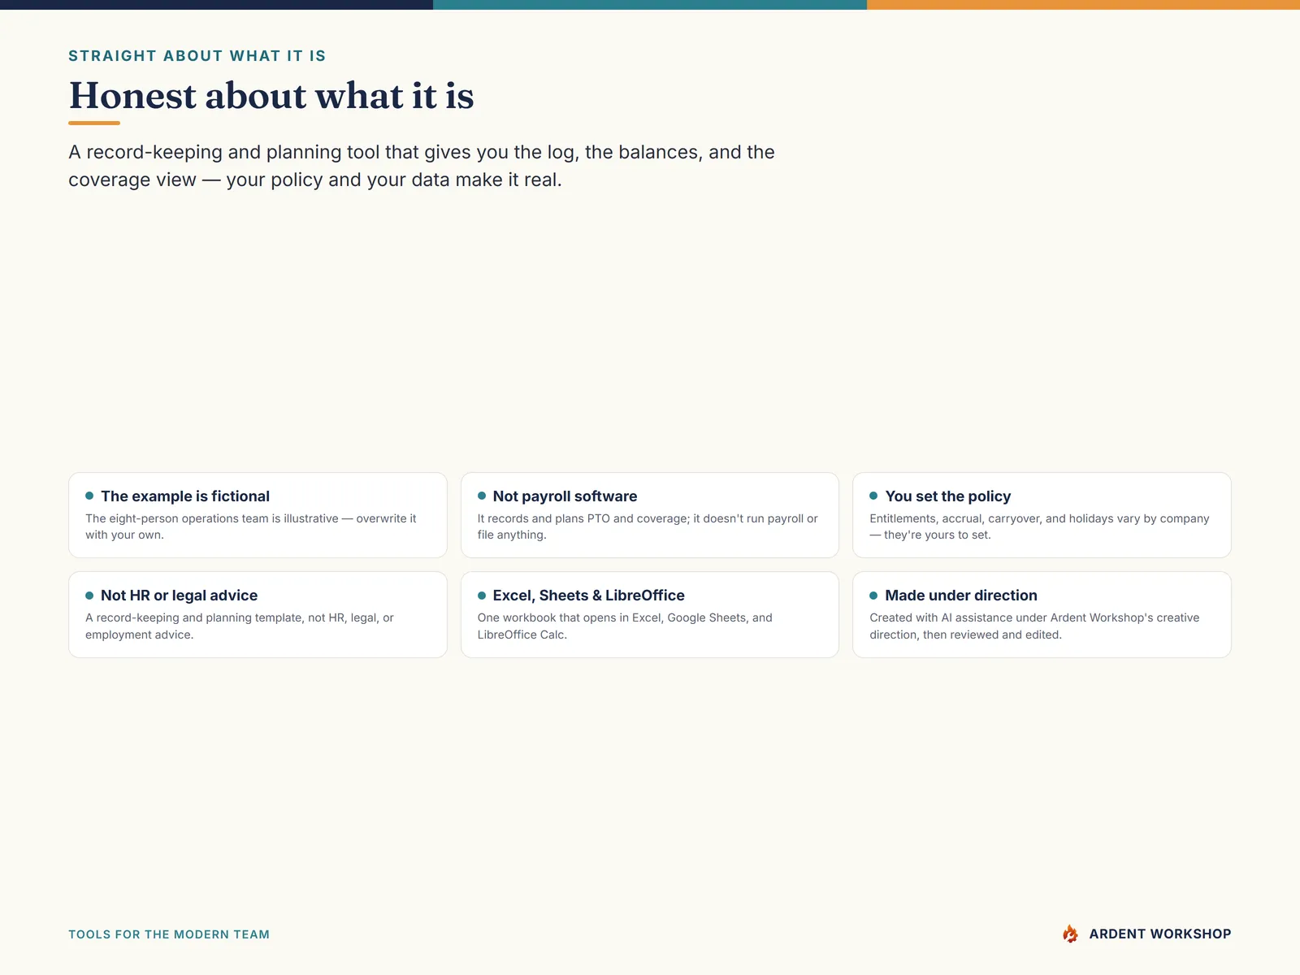The width and height of the screenshot is (1300, 975).
Task: Click the 'TOOLS FOR THE MODERN TEAM' footer text
Action: pyautogui.click(x=169, y=934)
